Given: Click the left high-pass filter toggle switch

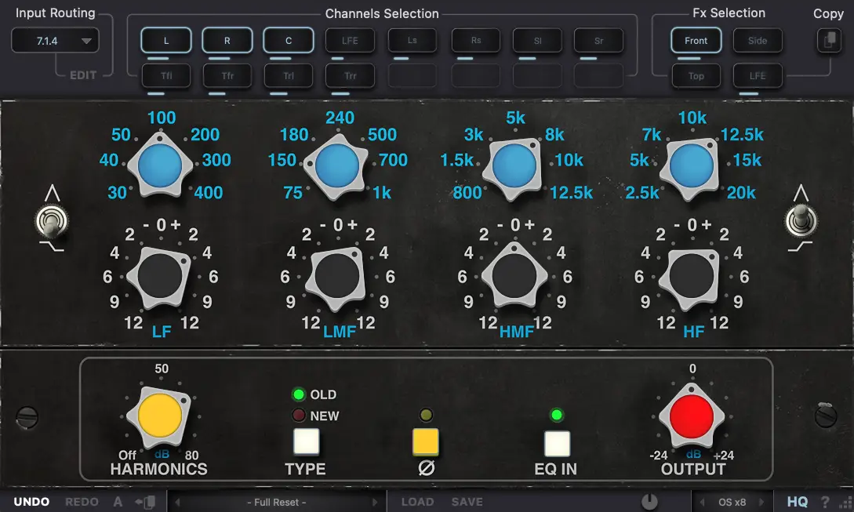Looking at the screenshot, I should [x=49, y=222].
